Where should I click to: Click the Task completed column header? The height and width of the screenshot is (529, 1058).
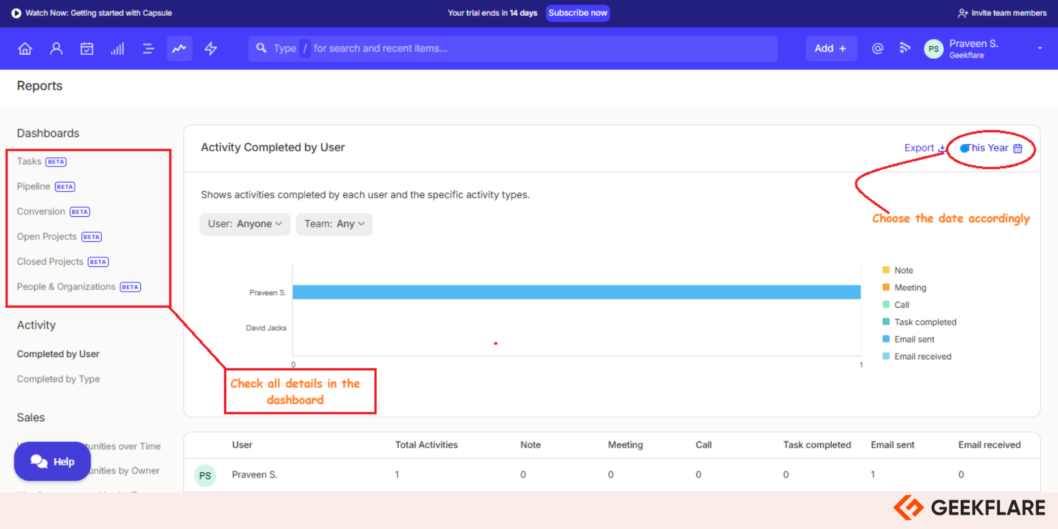[x=817, y=445]
